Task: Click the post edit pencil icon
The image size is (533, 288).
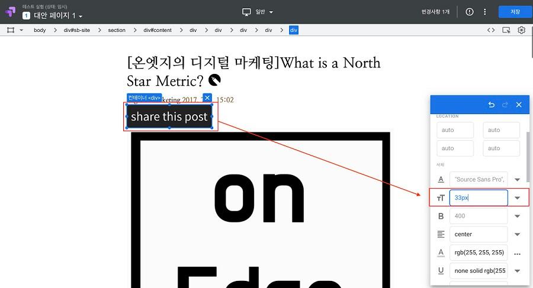Action: point(214,80)
